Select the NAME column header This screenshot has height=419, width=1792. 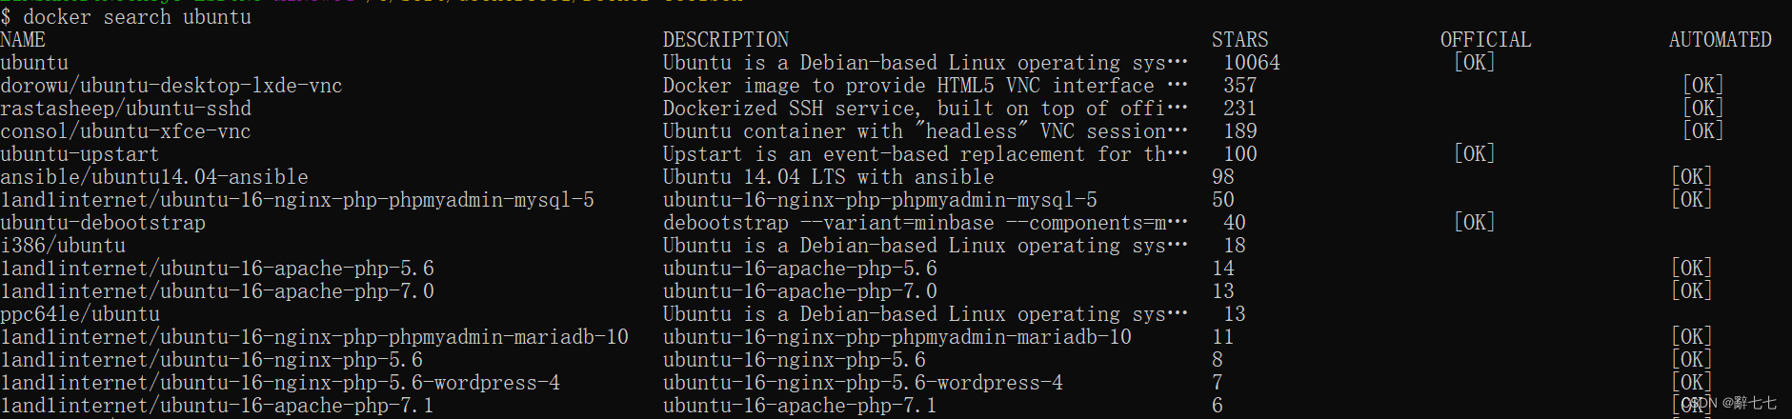(23, 40)
